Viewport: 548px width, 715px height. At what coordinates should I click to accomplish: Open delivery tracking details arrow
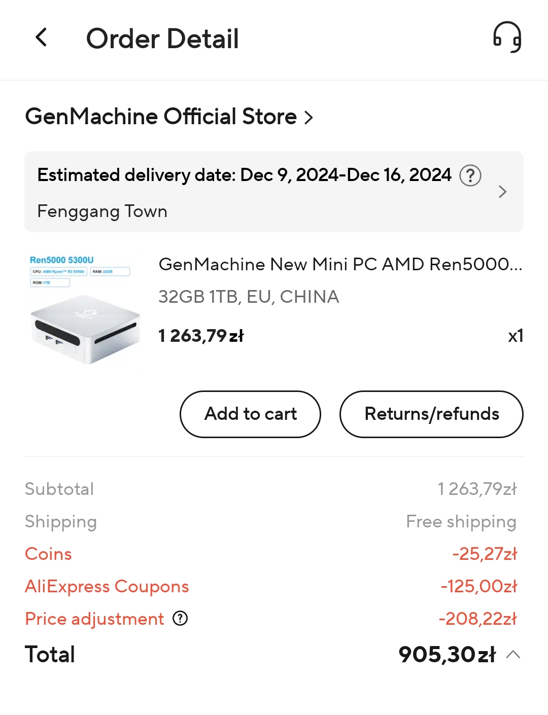(502, 192)
